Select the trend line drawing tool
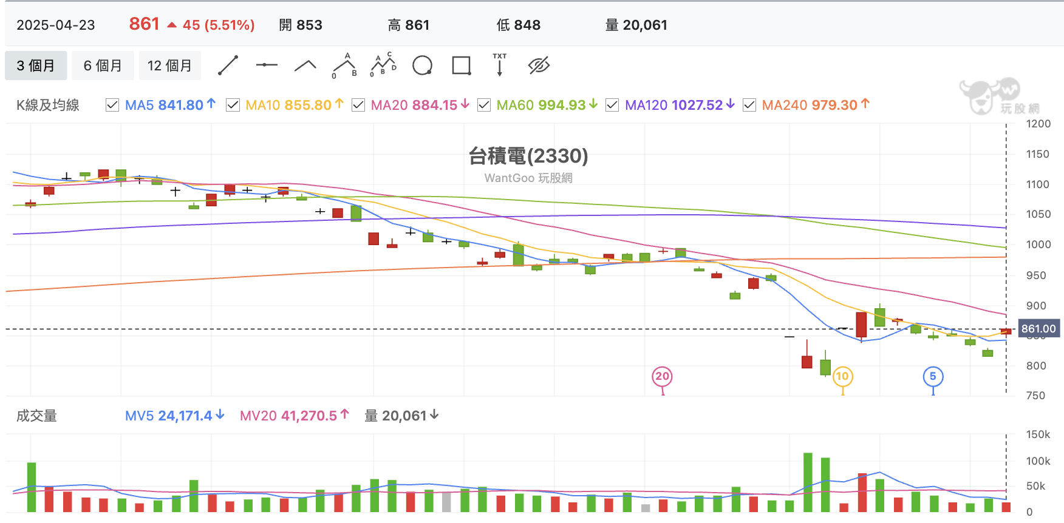The width and height of the screenshot is (1064, 523). pyautogui.click(x=228, y=66)
